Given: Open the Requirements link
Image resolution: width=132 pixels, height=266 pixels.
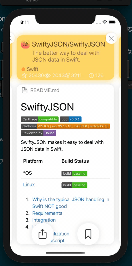Looking at the screenshot, I should click(47, 213).
